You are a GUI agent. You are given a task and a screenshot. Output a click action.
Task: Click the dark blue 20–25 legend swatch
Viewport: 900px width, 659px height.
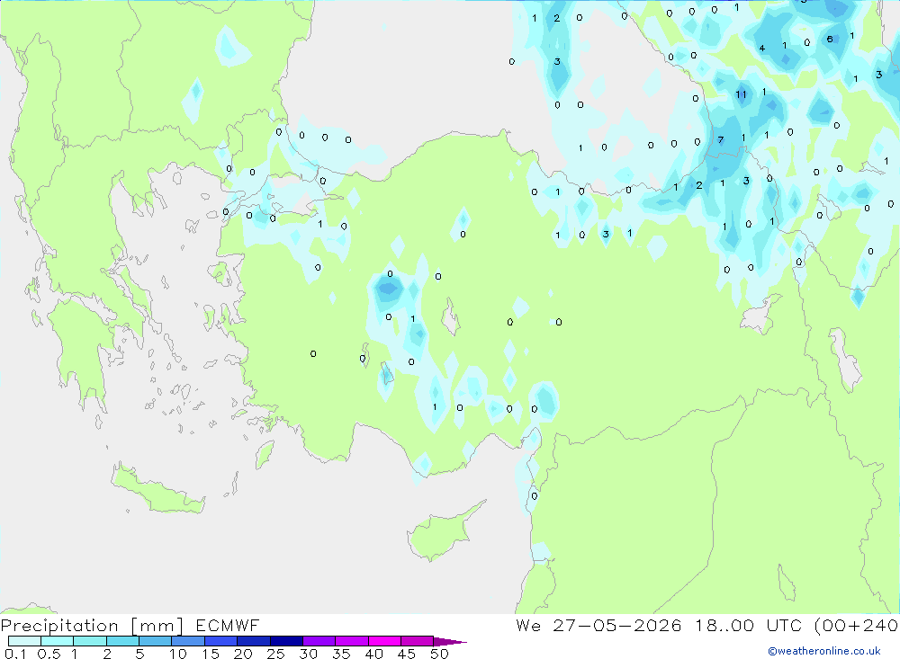(x=254, y=641)
